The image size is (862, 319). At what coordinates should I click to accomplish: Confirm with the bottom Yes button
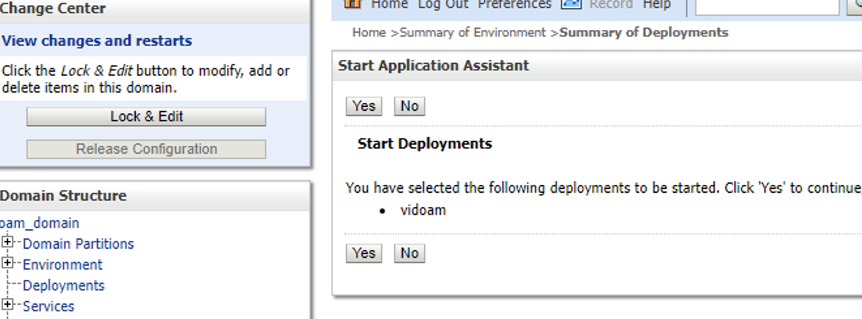364,253
